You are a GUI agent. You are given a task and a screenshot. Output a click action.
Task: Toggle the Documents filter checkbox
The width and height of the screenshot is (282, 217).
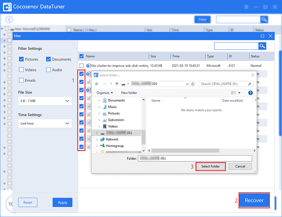48,59
